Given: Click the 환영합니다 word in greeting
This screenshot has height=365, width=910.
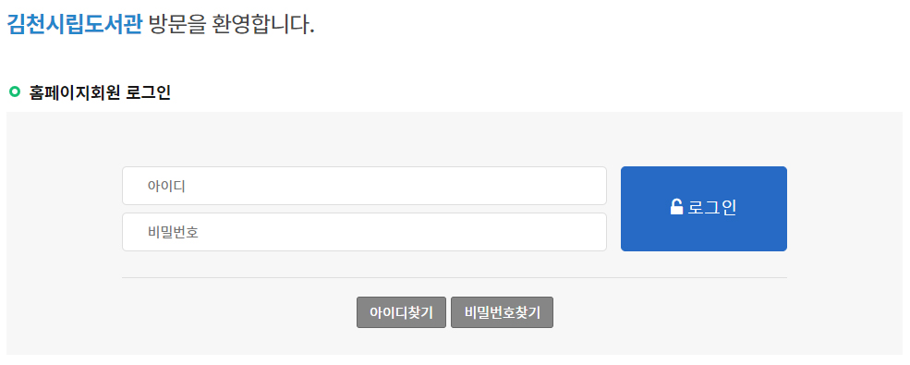Looking at the screenshot, I should [x=263, y=24].
